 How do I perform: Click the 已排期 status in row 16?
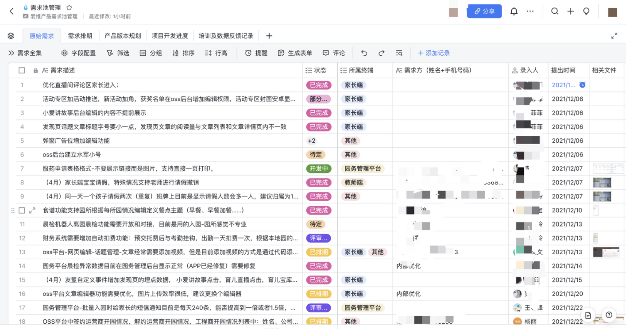(319, 294)
